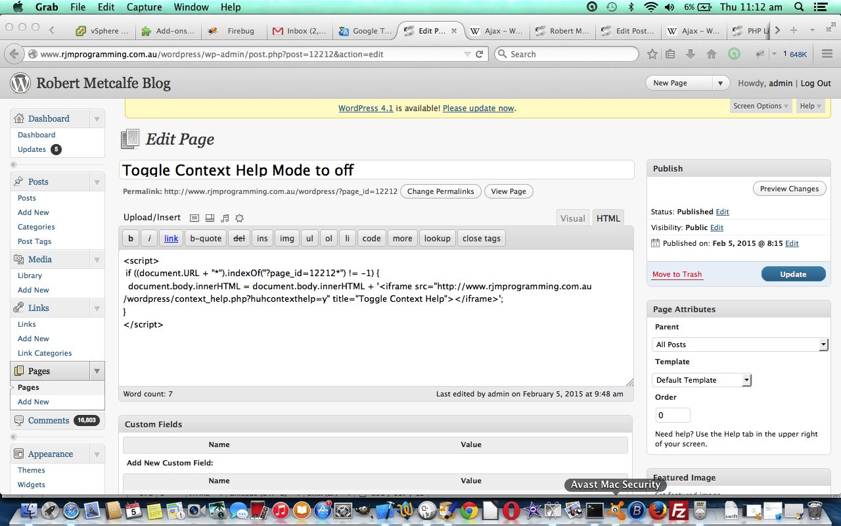The image size is (841, 526).
Task: Click Please update now link
Action: point(478,108)
